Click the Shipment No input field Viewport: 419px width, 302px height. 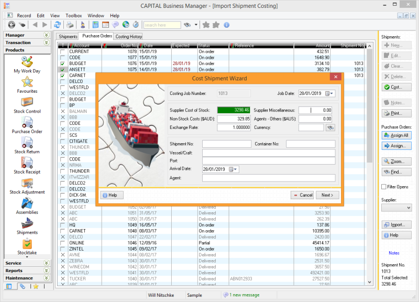[x=227, y=144]
